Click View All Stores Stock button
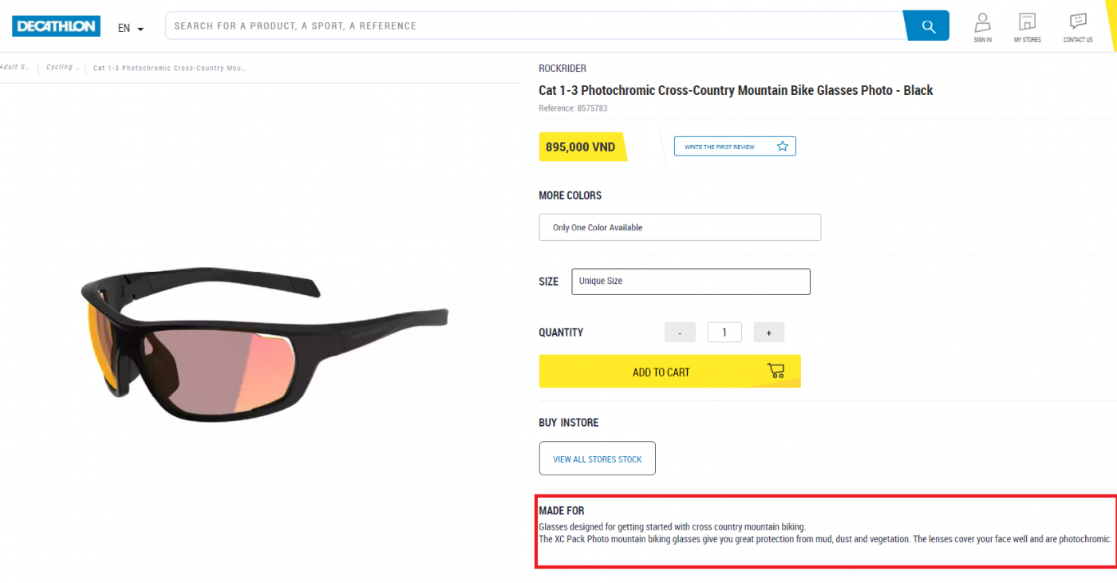This screenshot has height=583, width=1117. (x=597, y=459)
